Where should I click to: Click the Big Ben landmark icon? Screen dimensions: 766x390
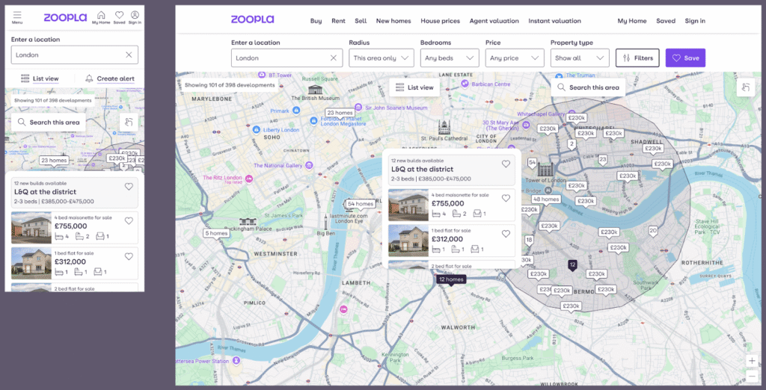tap(325, 221)
